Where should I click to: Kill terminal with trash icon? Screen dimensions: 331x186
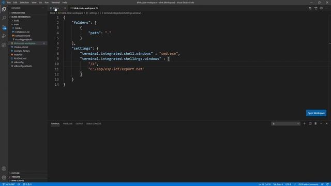315,123
